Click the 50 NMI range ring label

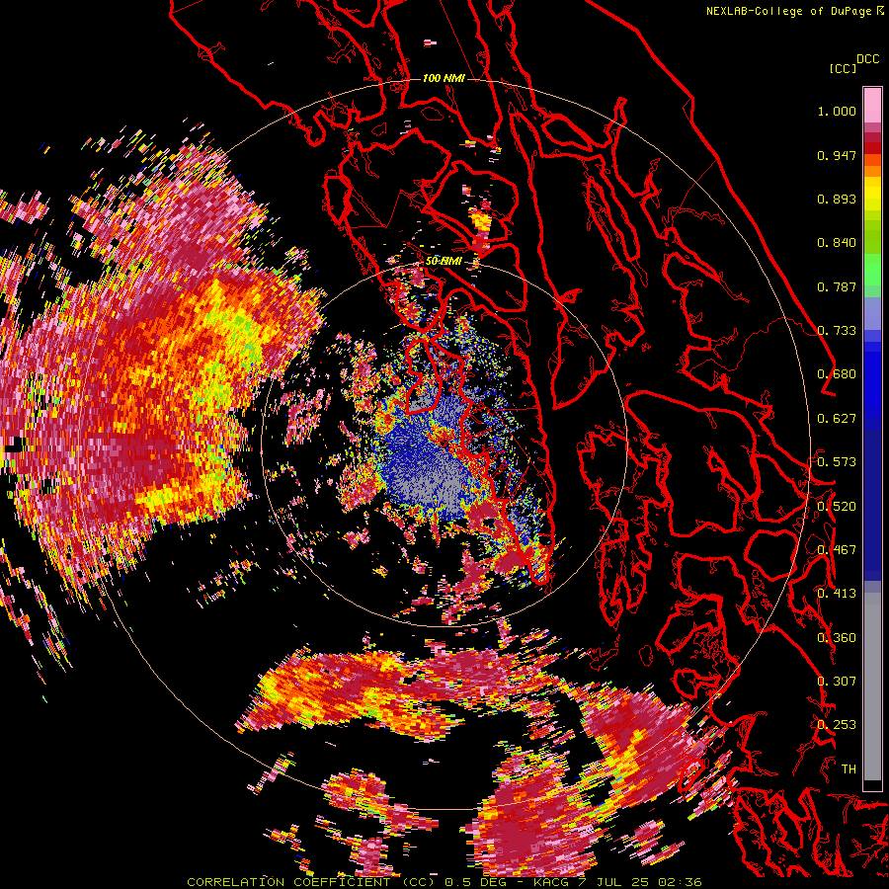444,261
